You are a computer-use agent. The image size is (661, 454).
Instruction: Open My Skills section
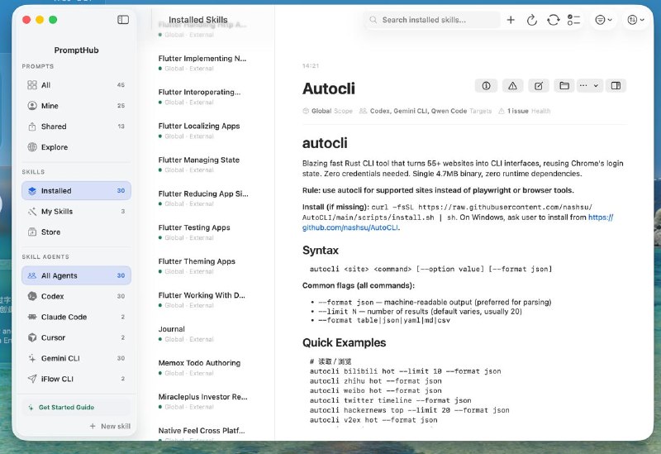tap(76, 212)
